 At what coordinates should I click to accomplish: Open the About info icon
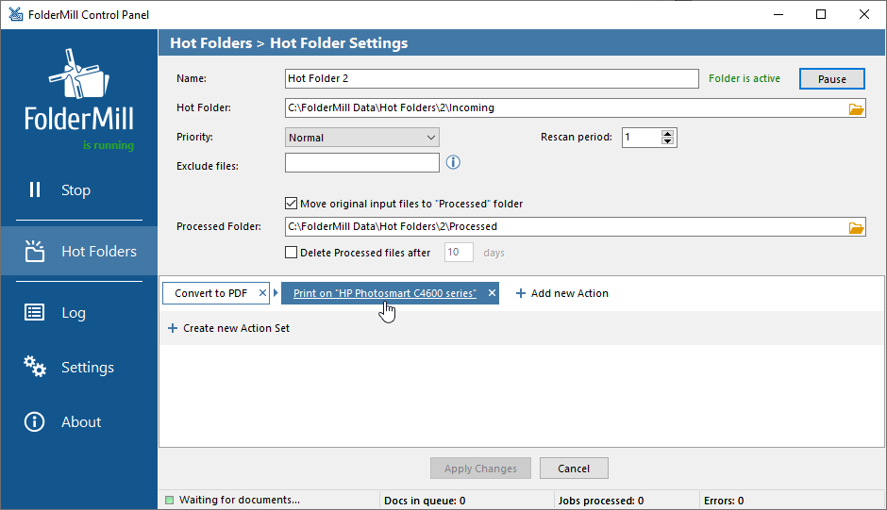click(35, 421)
